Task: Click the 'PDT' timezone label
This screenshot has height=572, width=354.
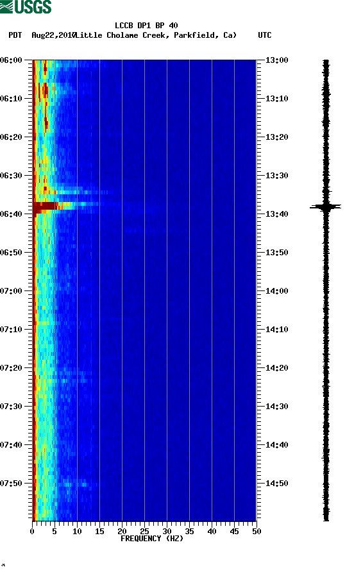Action: (15, 35)
